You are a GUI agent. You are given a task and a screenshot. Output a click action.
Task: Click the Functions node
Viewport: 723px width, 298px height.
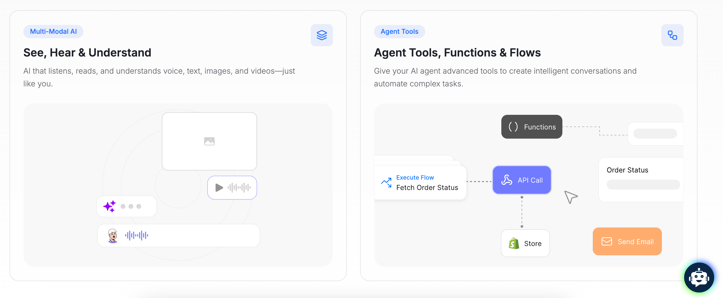coord(531,127)
